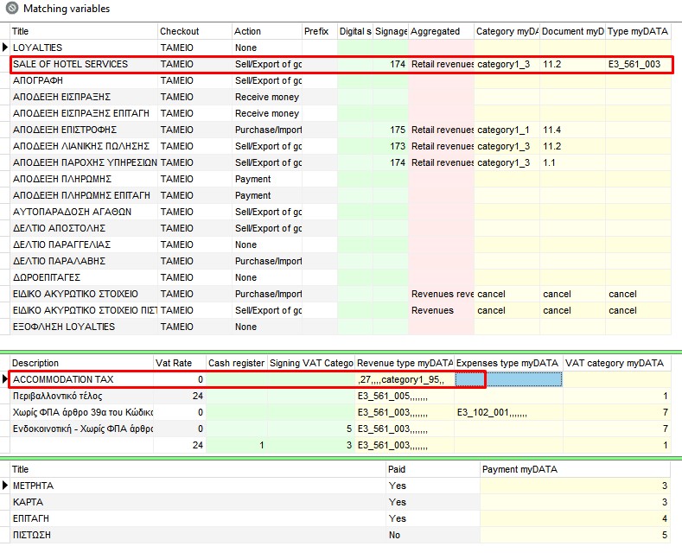Click the Cash register column header
Screen dimensions: 682x559
237,363
